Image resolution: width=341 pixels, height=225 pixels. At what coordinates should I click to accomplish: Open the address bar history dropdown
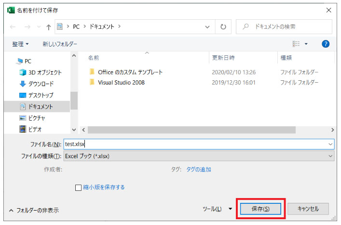[x=207, y=27]
